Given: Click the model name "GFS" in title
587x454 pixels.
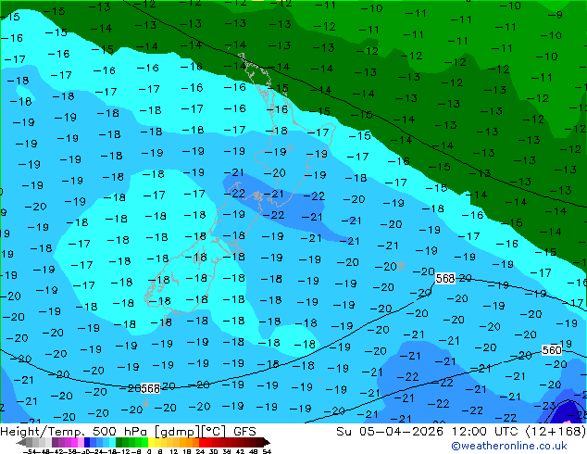Looking at the screenshot, I should (x=244, y=432).
